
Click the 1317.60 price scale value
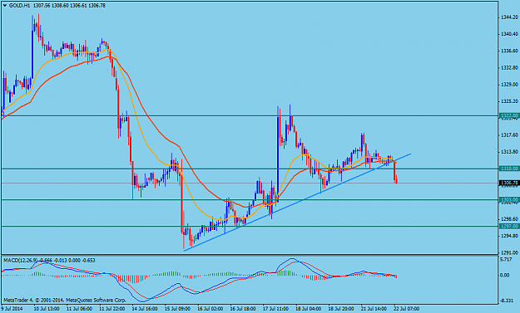pyautogui.click(x=510, y=135)
